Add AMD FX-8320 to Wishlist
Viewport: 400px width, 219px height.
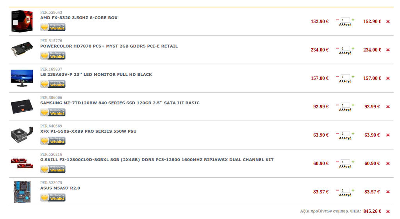[53, 27]
